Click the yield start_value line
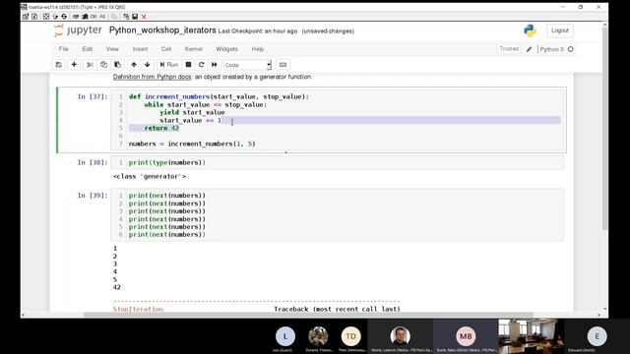The height and width of the screenshot is (354, 630). [x=192, y=112]
